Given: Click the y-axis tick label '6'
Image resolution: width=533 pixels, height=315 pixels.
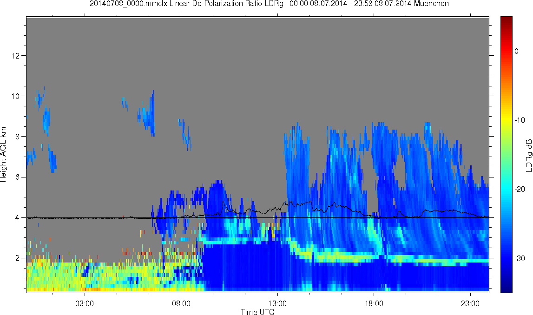Looking at the screenshot, I should point(17,177).
